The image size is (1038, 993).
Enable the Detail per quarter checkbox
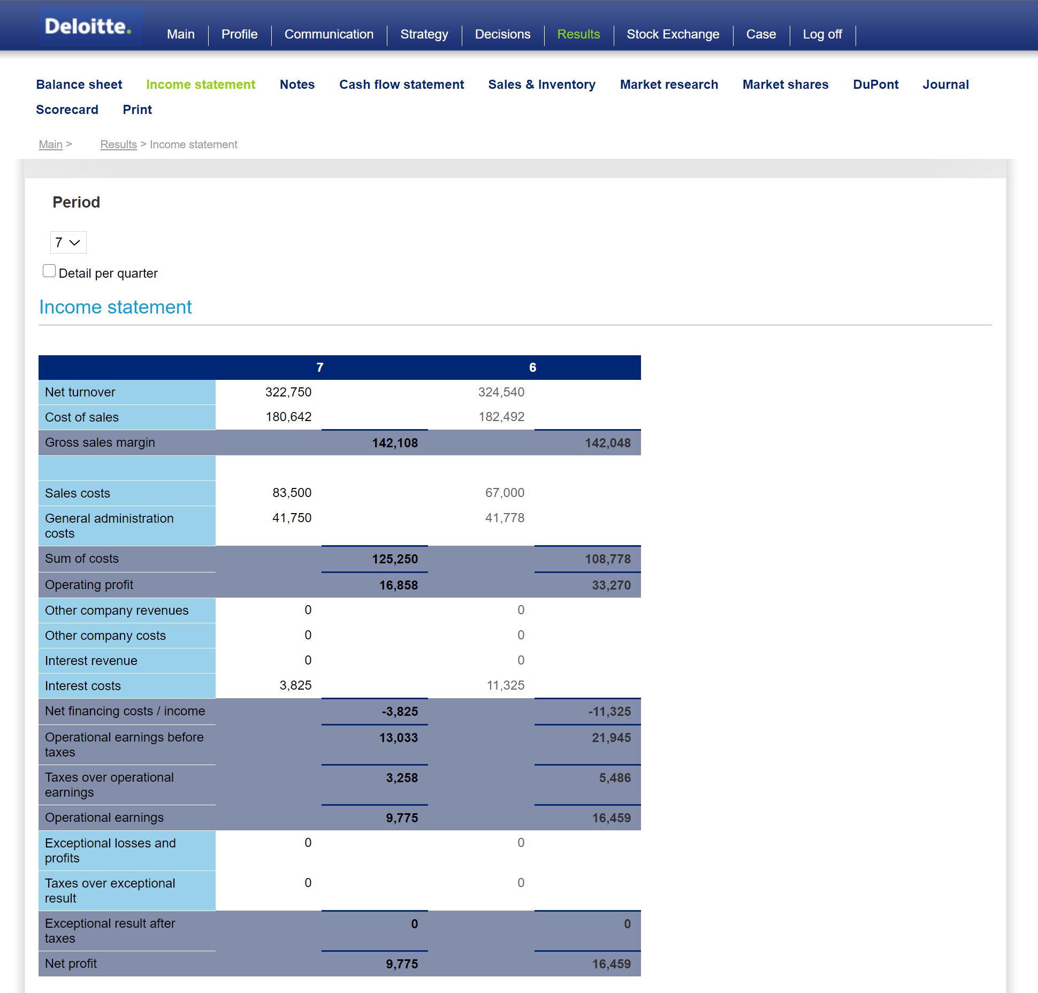coord(49,271)
